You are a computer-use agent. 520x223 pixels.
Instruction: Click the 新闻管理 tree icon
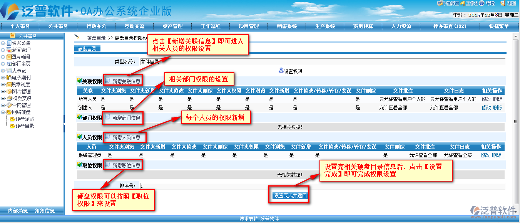[9, 50]
